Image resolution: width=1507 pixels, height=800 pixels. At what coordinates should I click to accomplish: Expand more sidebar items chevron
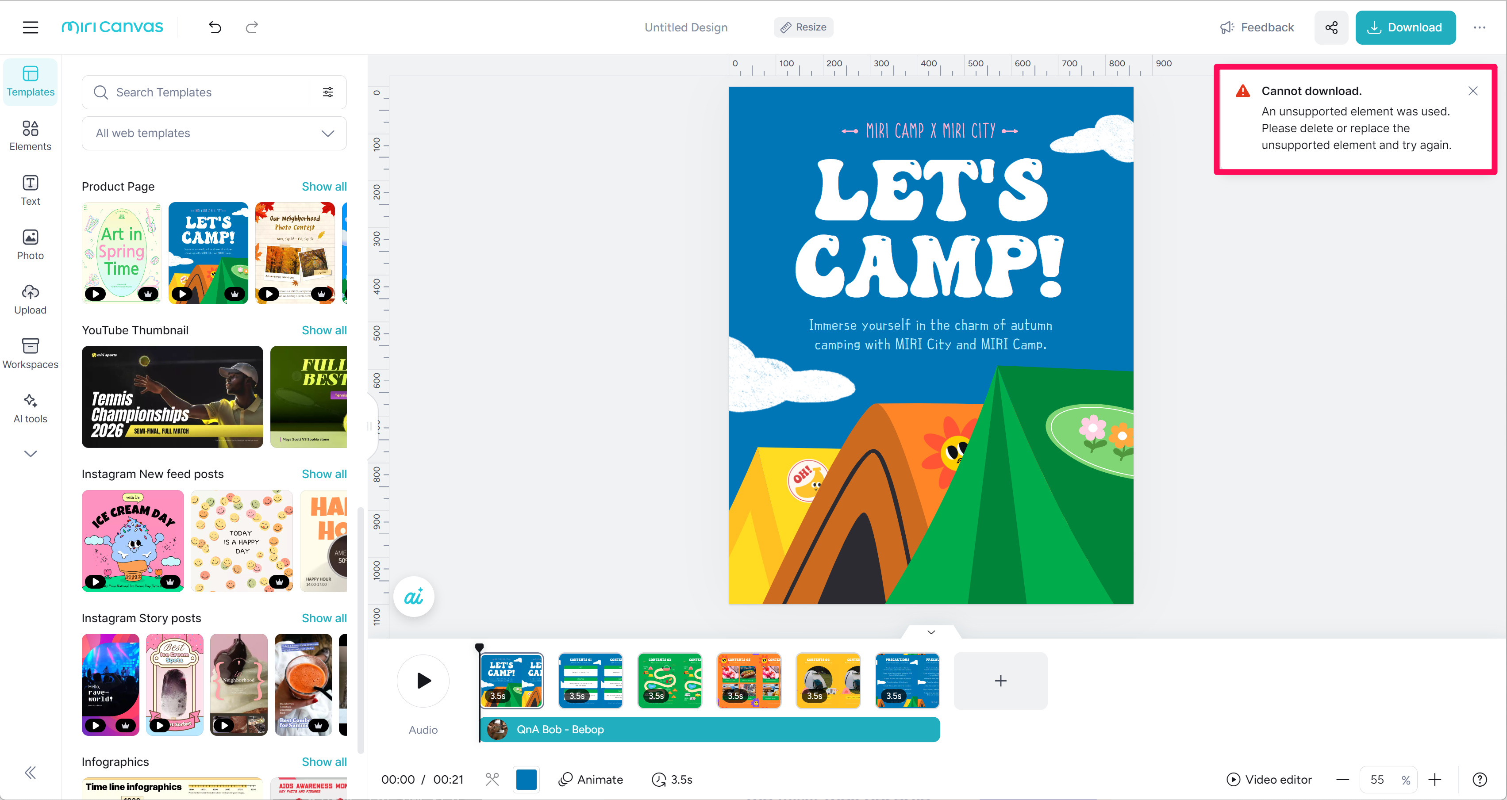tap(31, 453)
